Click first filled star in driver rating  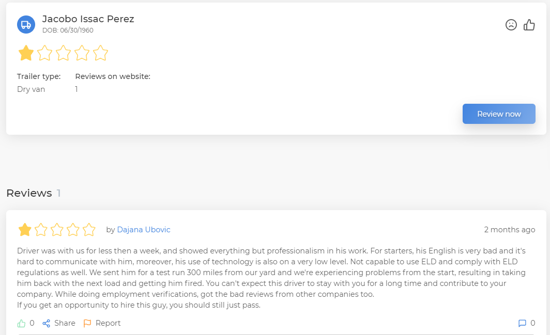pyautogui.click(x=26, y=53)
